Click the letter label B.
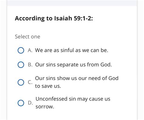This screenshot has height=120, width=144. click(30, 65)
